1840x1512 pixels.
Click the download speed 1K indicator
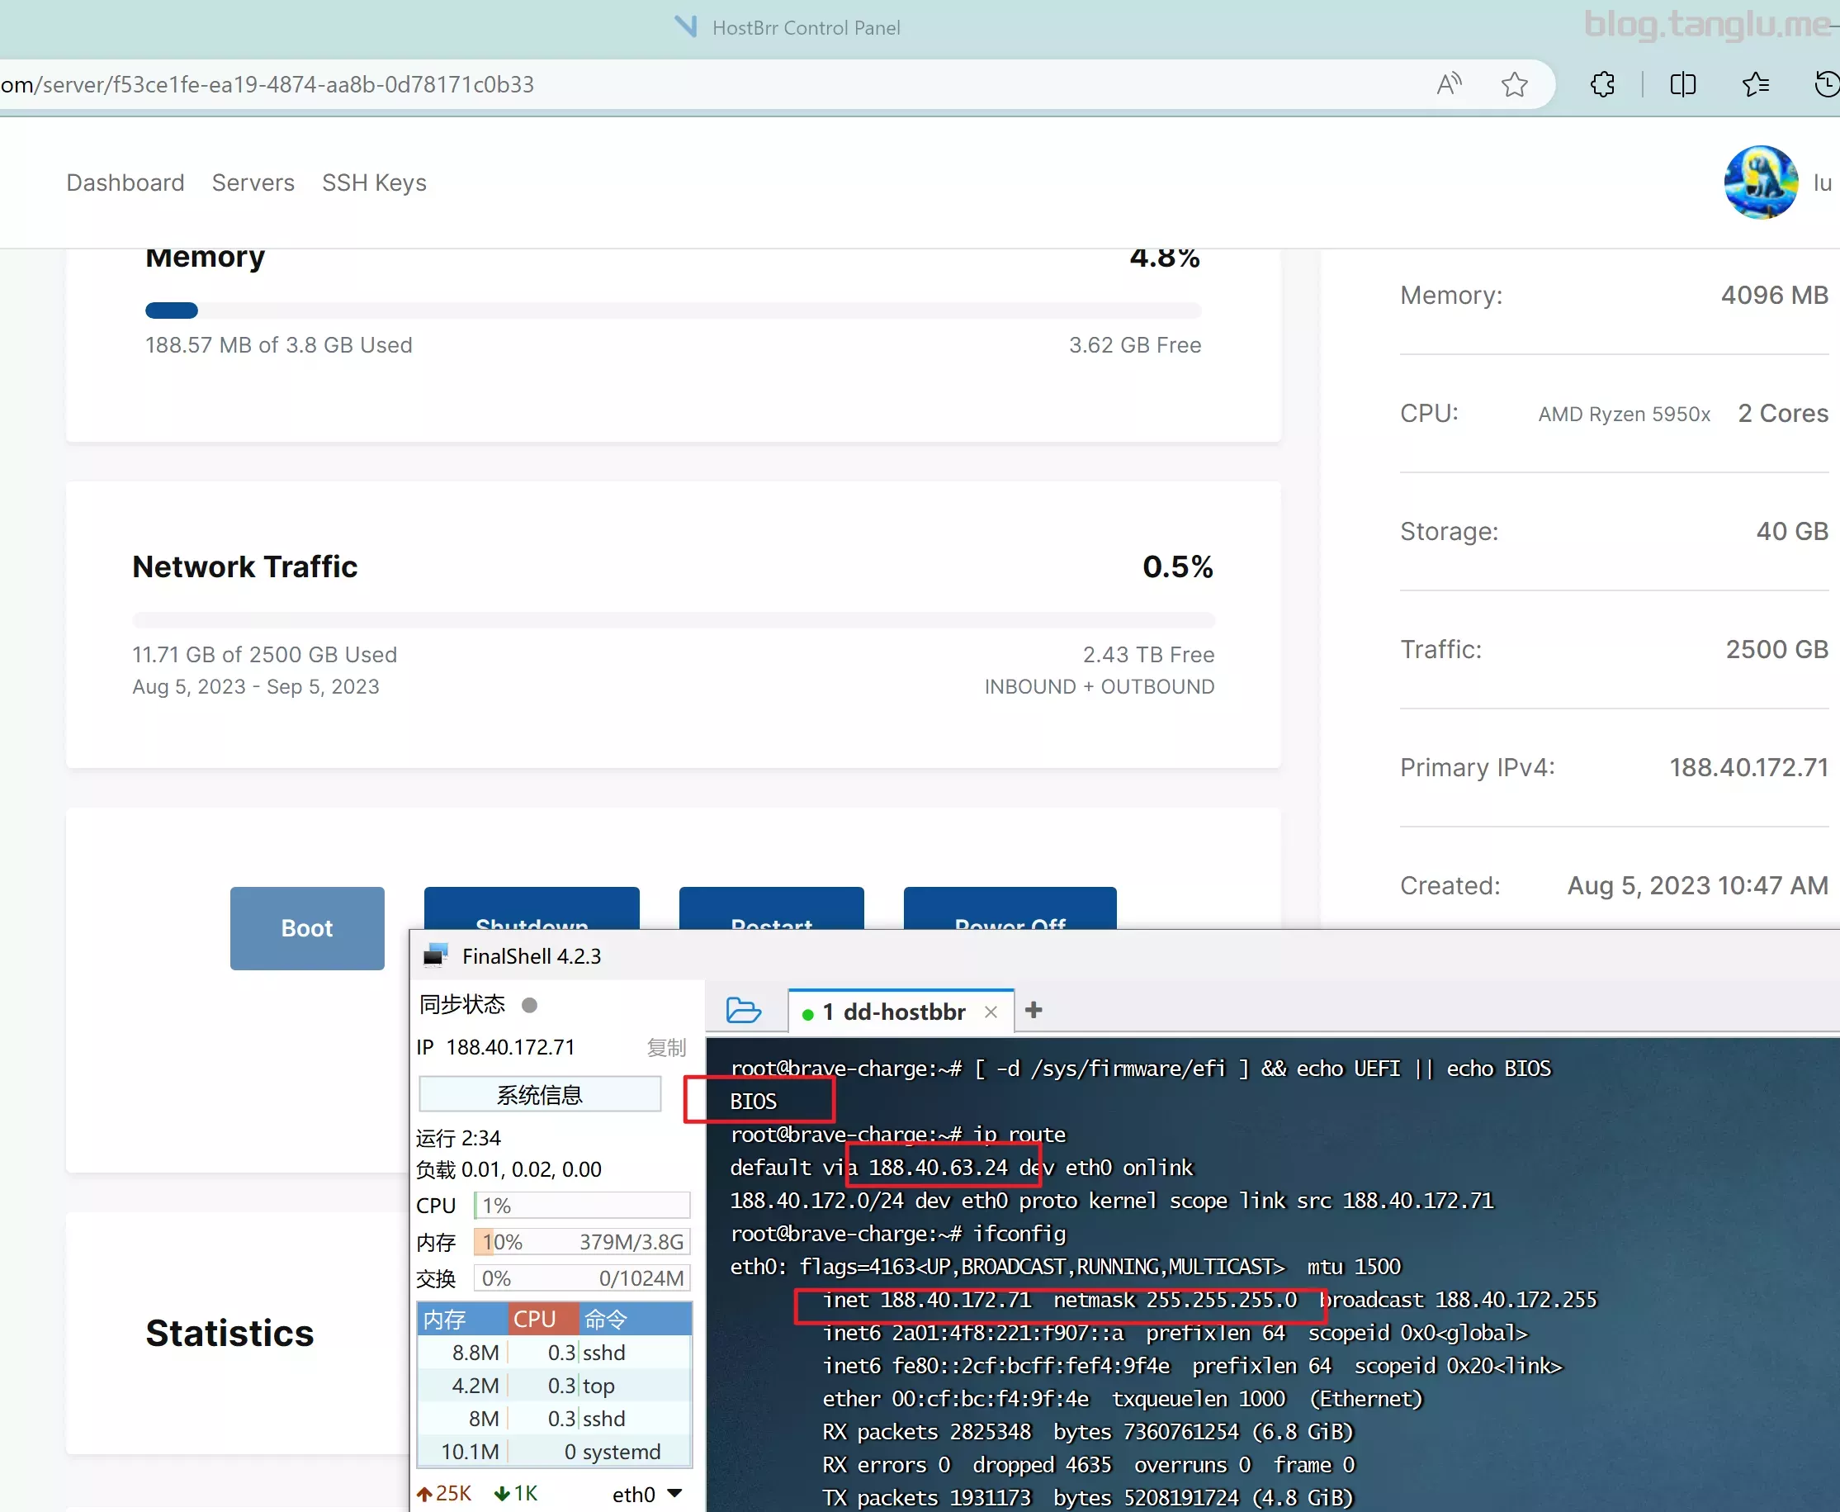(517, 1494)
